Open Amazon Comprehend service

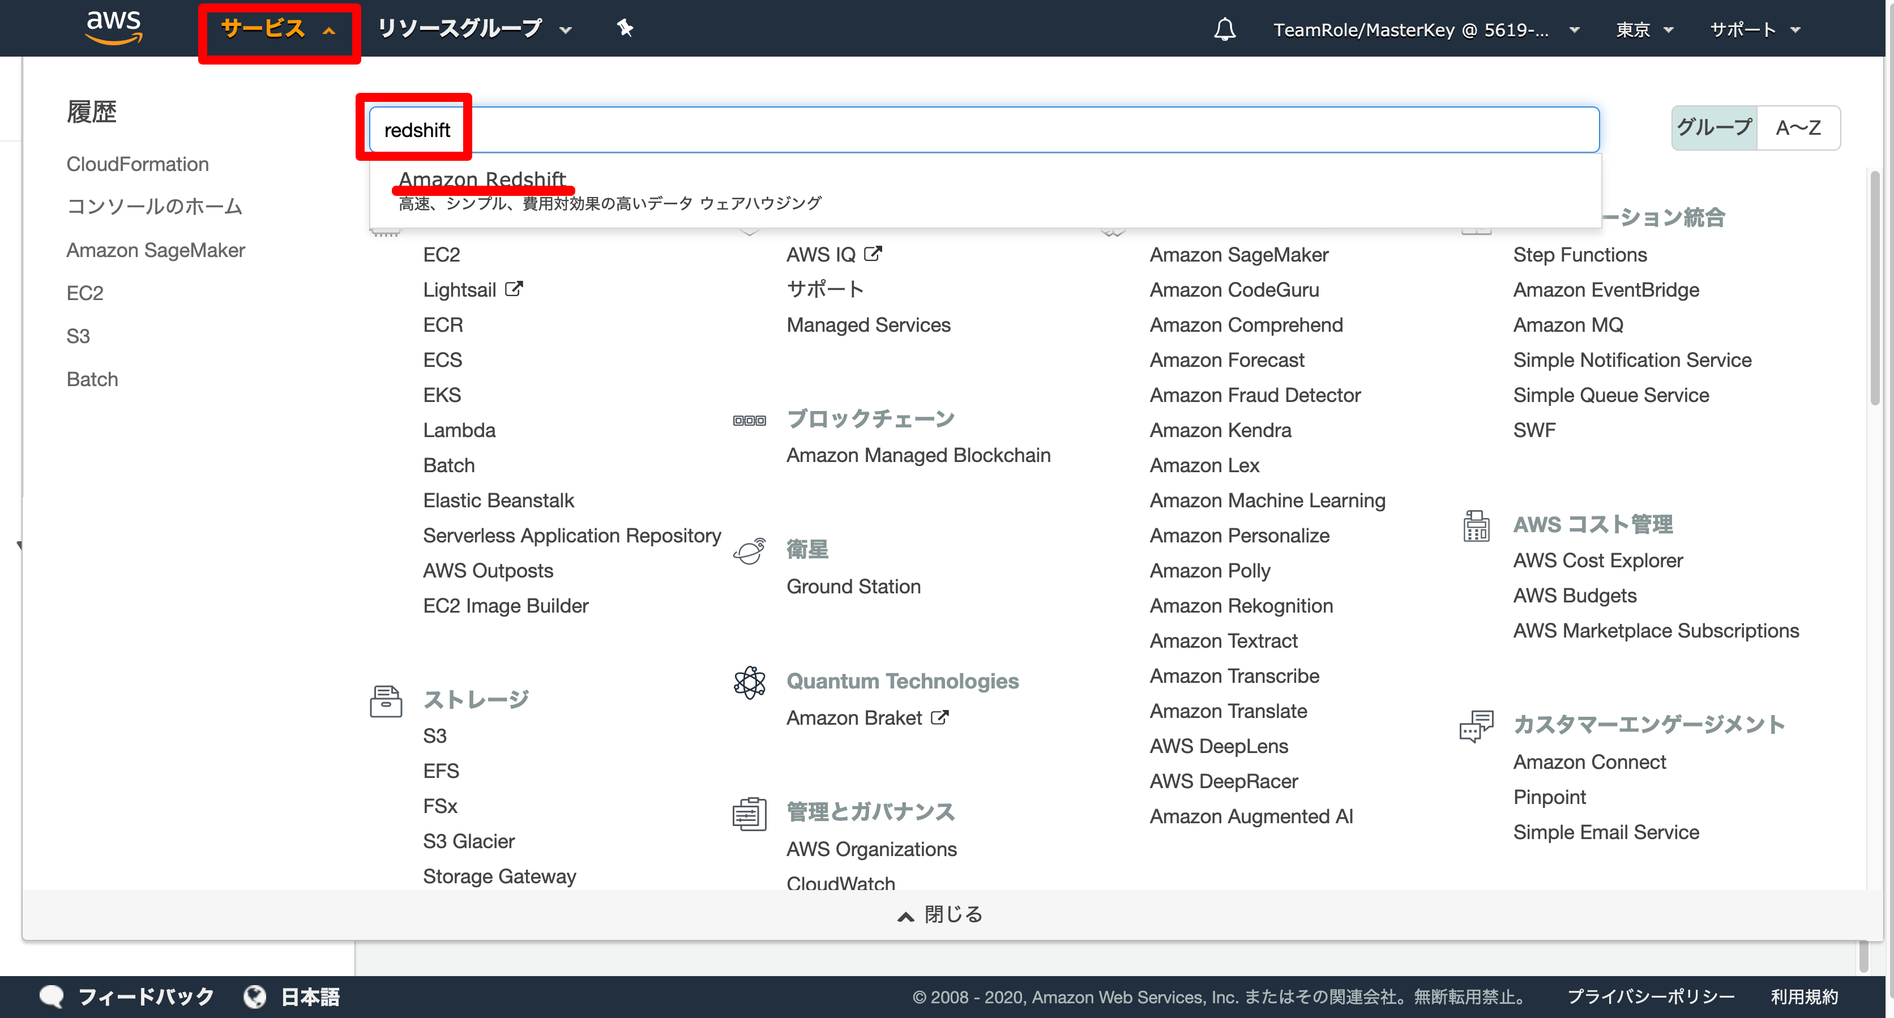[x=1246, y=325]
